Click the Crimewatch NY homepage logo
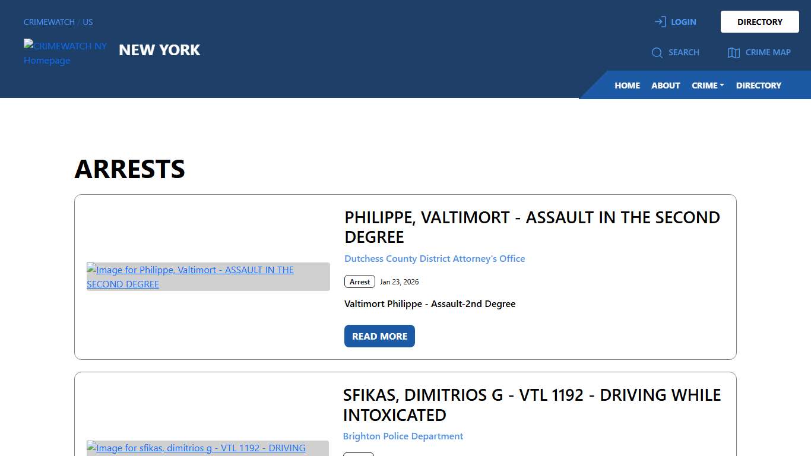811x456 pixels. (65, 53)
